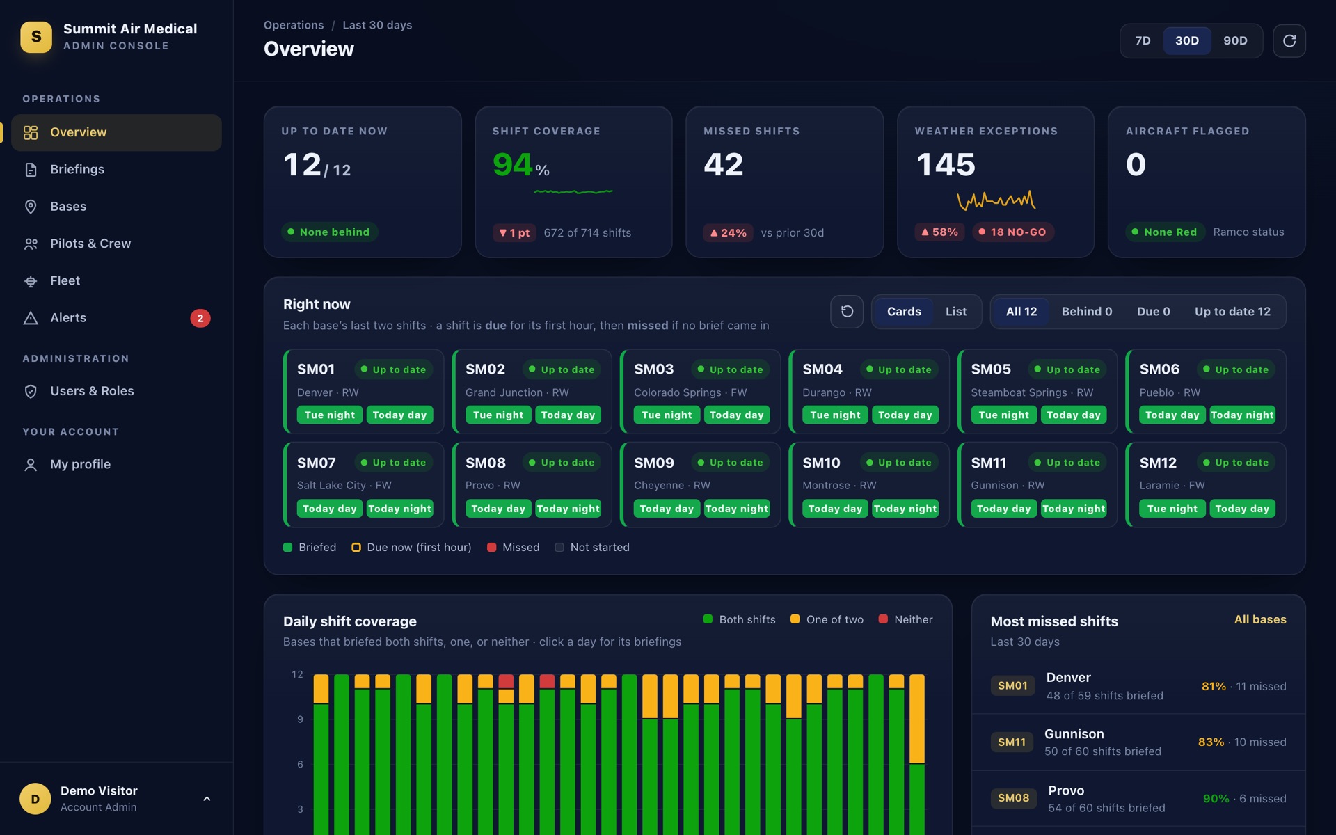Click the Shift Coverage 94% card
The image size is (1336, 835).
click(x=573, y=182)
